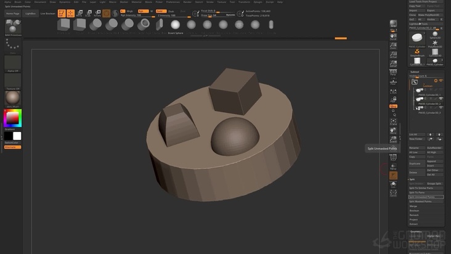Screen dimensions: 451x254
Task: Select the Move transform tool
Action: [x=79, y=13]
